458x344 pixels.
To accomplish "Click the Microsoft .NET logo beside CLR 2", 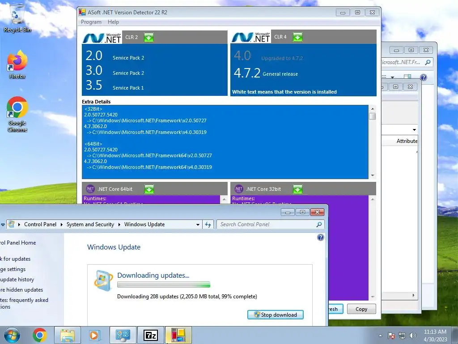I will 102,38.
